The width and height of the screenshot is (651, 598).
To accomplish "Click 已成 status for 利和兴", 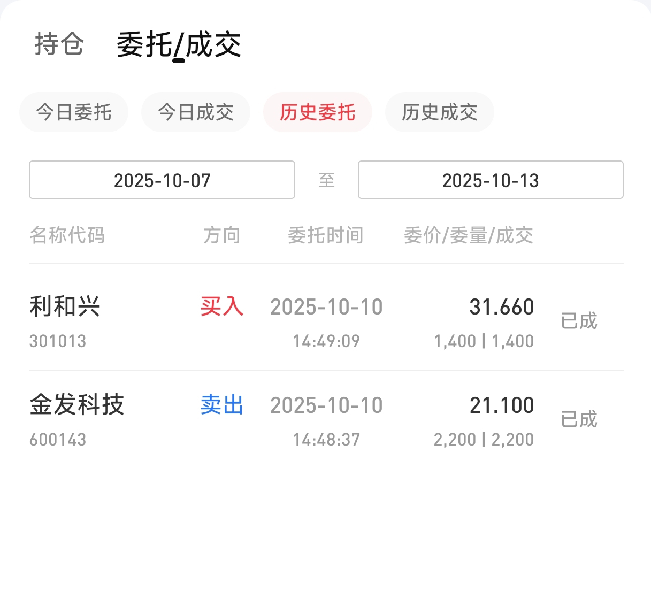I will click(579, 321).
